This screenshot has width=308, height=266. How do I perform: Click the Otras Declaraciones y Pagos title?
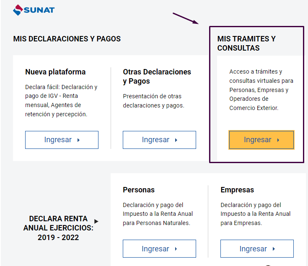[157, 77]
